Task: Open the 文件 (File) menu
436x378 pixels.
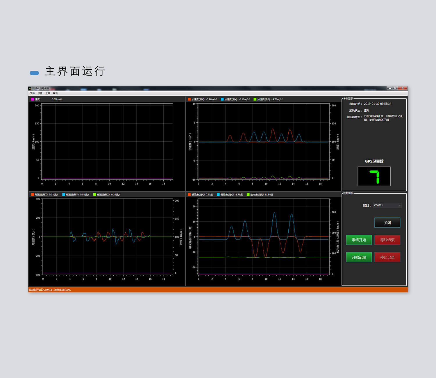Action: click(x=32, y=93)
